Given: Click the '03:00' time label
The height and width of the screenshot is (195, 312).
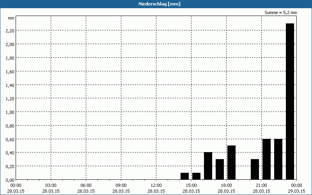Looking at the screenshot, I should point(51,186).
